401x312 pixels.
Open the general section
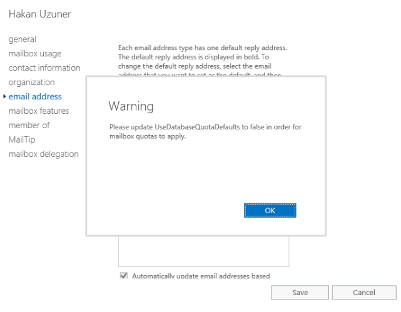[22, 39]
